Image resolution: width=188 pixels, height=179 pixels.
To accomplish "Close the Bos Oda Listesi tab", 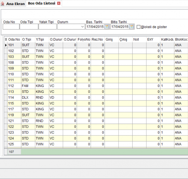I will (59, 3).
